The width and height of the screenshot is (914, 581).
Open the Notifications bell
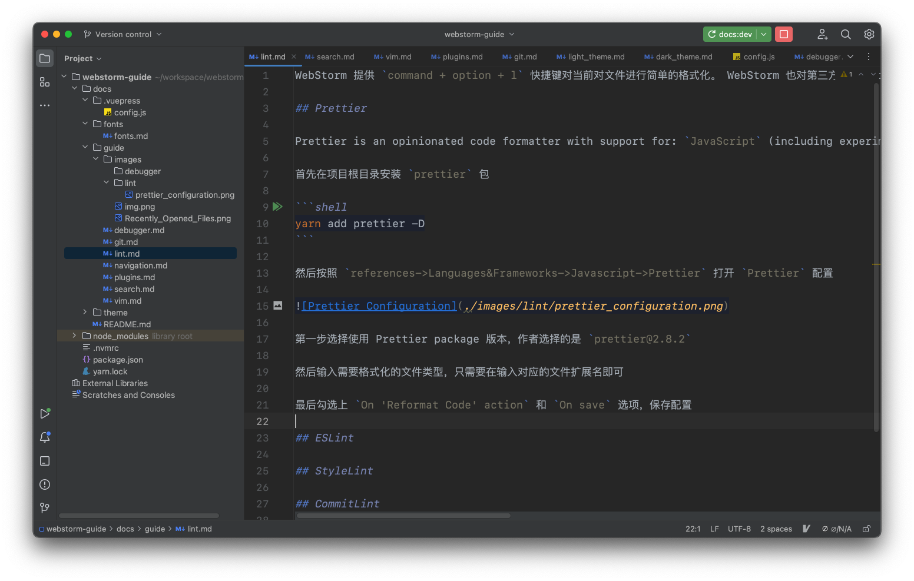point(45,437)
